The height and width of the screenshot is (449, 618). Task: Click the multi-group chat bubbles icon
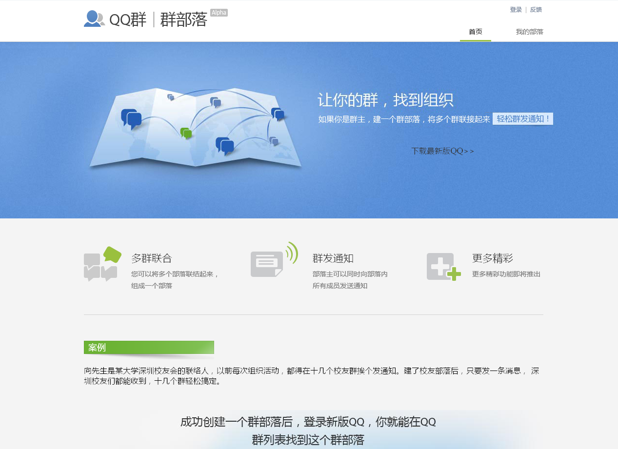(102, 264)
